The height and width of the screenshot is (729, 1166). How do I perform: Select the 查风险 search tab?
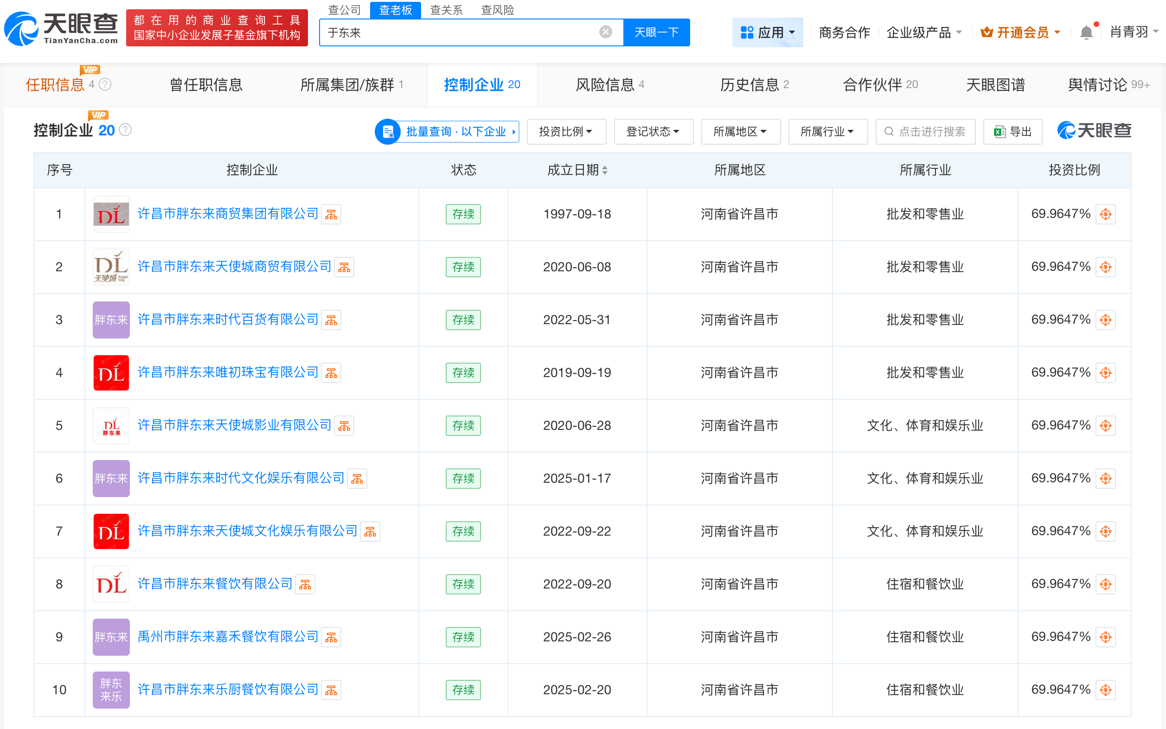coord(497,10)
